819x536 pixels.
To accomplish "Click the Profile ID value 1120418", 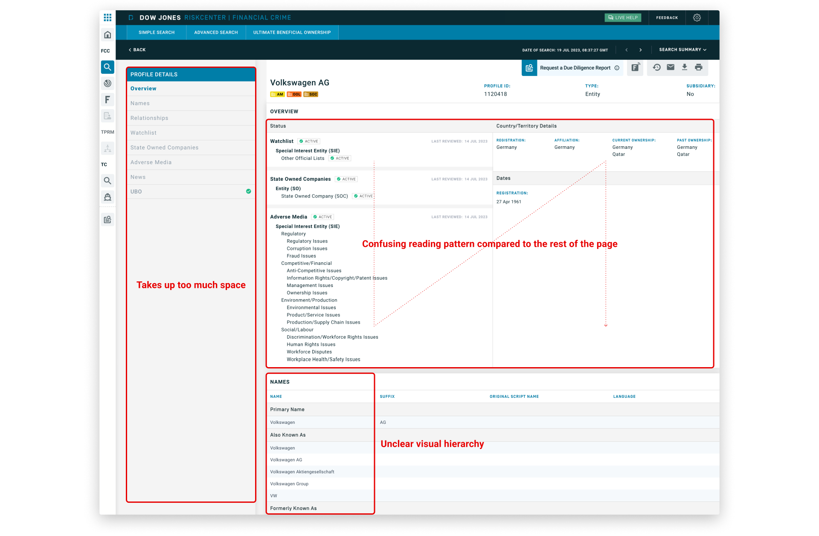I will 496,94.
